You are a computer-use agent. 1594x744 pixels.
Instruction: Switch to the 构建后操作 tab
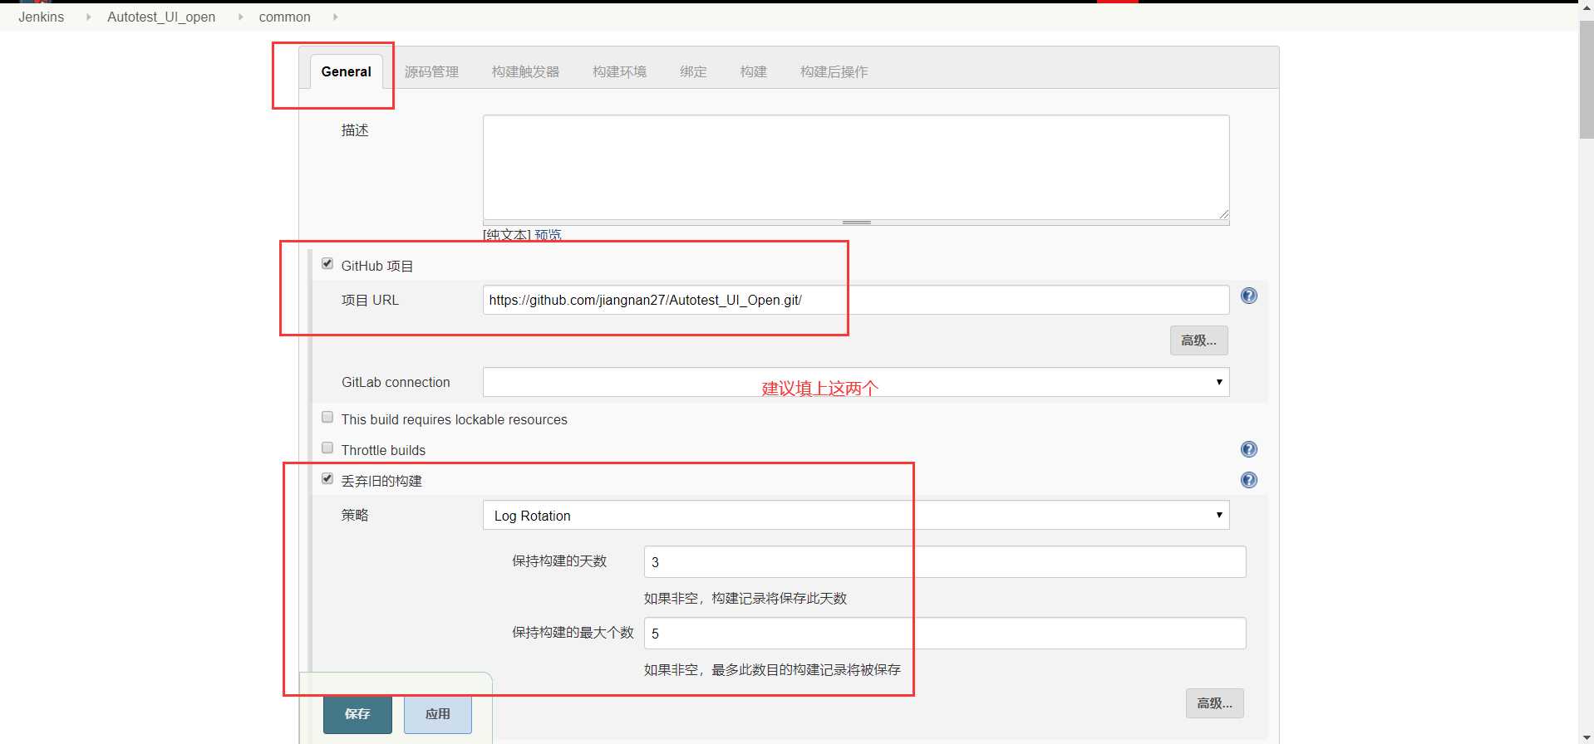(x=834, y=71)
